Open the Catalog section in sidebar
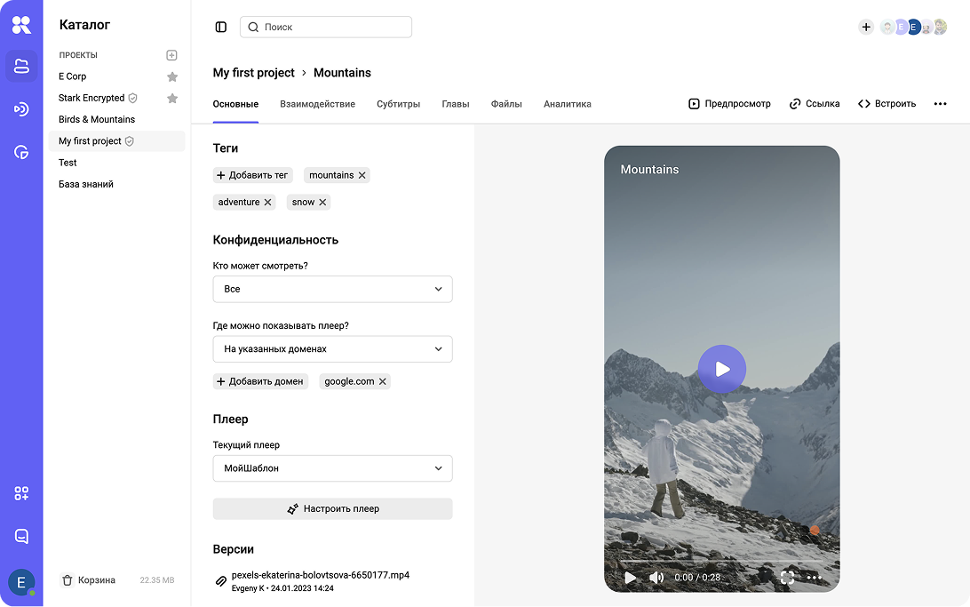970x607 pixels. [x=21, y=66]
